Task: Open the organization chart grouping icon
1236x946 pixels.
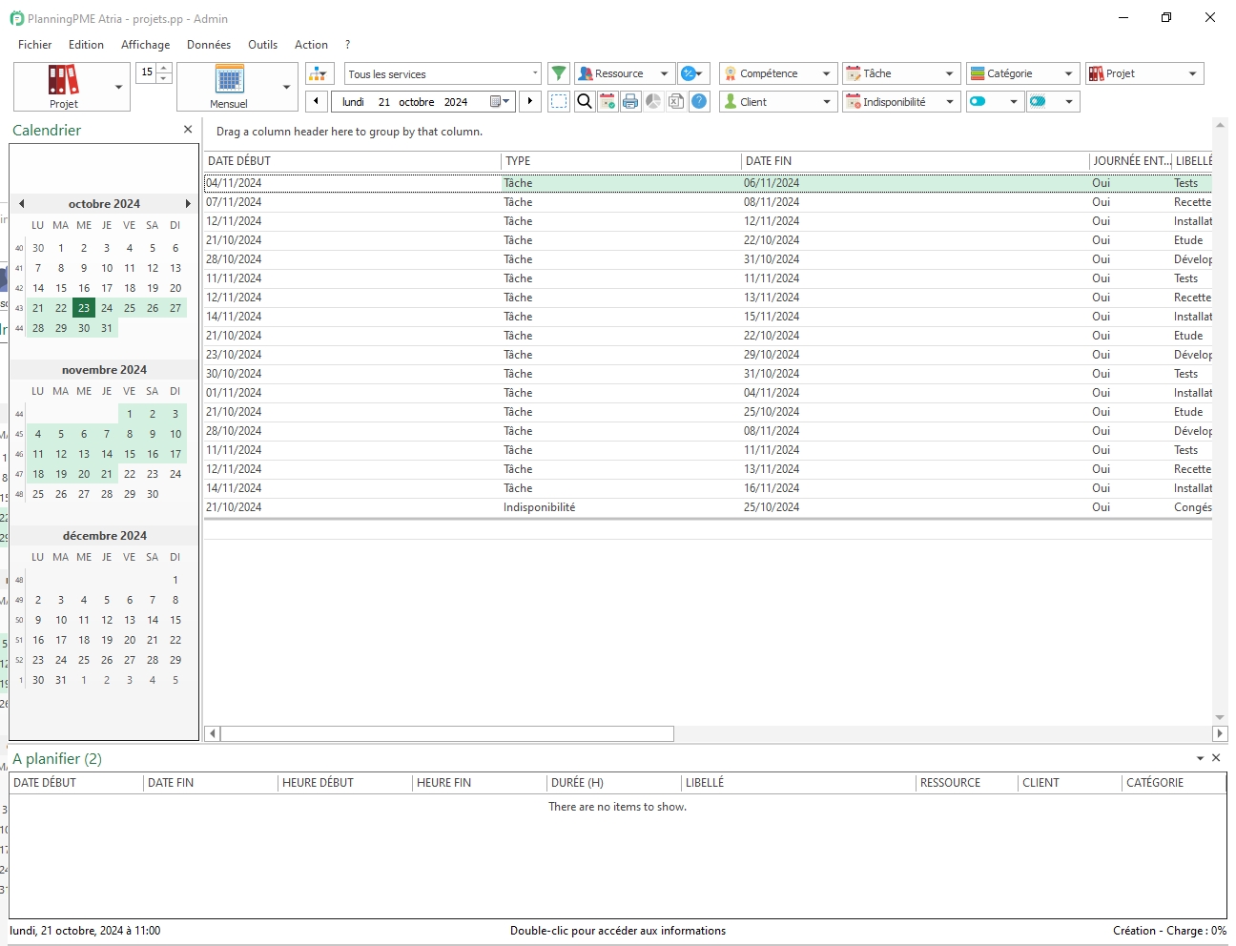Action: pos(319,73)
